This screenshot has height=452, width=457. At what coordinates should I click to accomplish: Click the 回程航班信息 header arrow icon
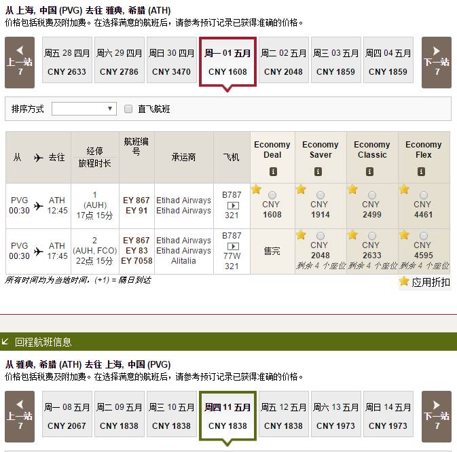click(x=5, y=341)
